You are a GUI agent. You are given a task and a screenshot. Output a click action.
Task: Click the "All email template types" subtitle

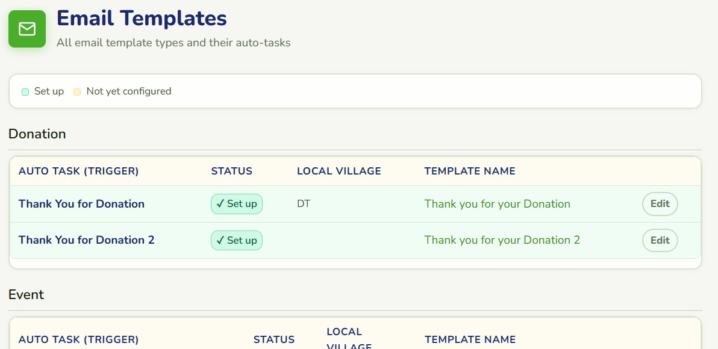coord(173,43)
